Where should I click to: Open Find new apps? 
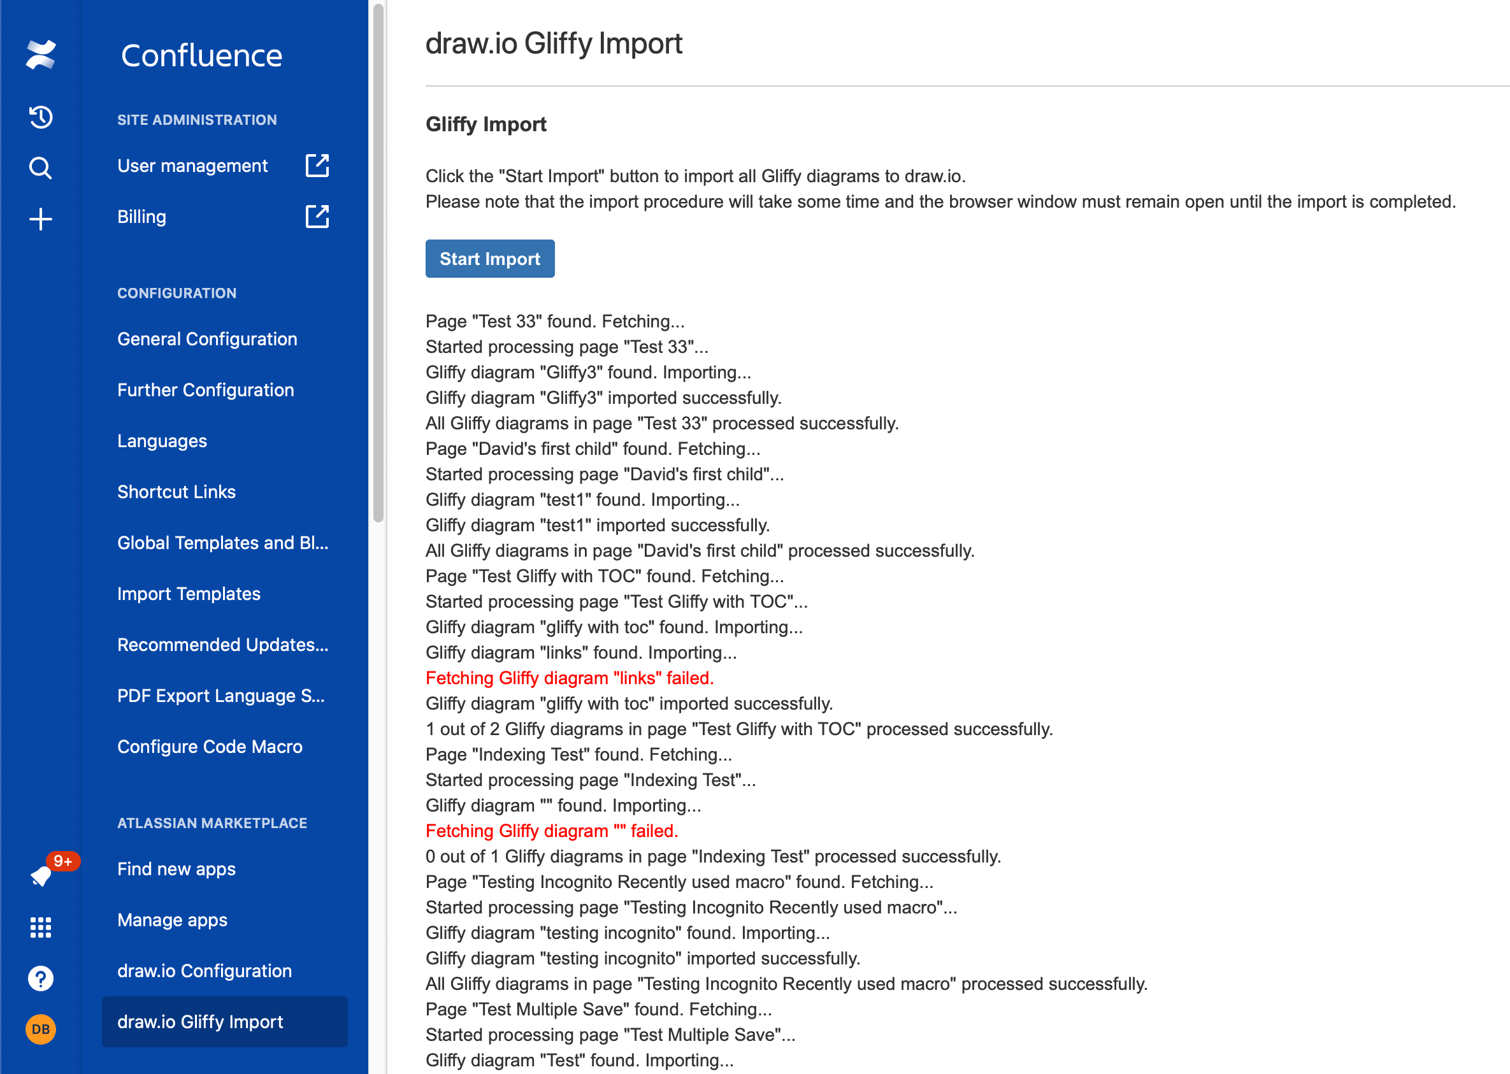[x=176, y=869]
